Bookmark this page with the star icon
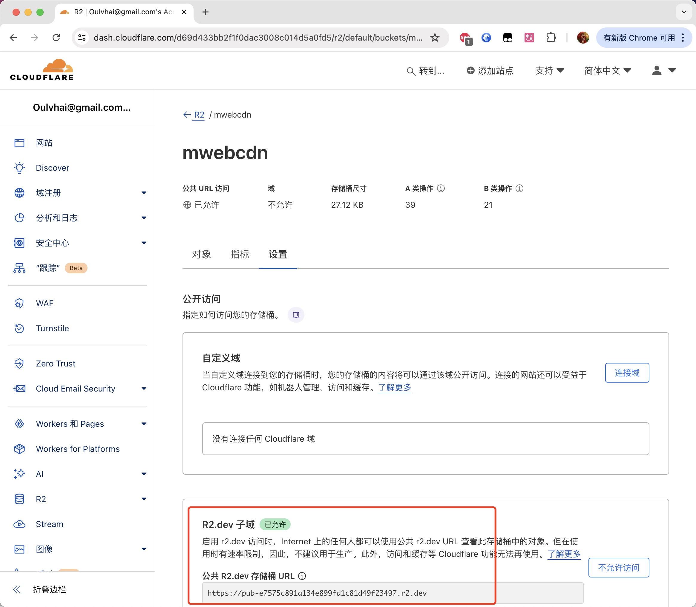 [435, 38]
